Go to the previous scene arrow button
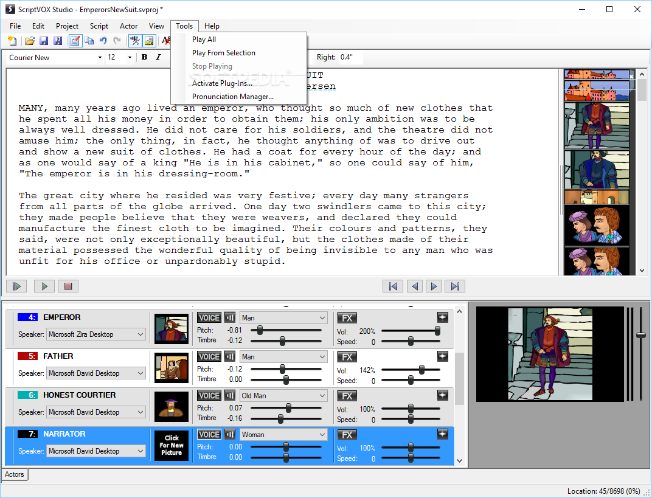The width and height of the screenshot is (652, 498). point(415,286)
